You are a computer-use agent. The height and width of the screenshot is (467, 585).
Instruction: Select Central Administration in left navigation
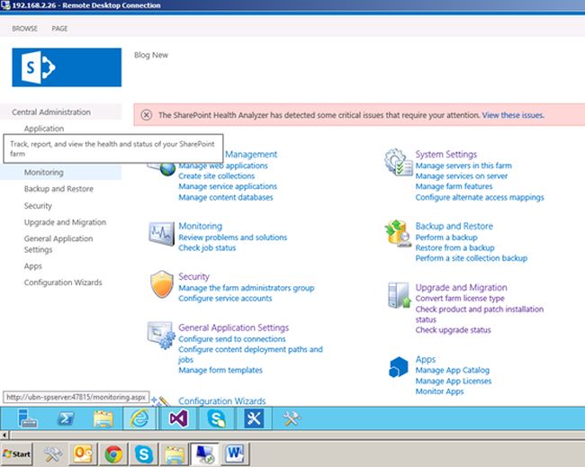(51, 112)
